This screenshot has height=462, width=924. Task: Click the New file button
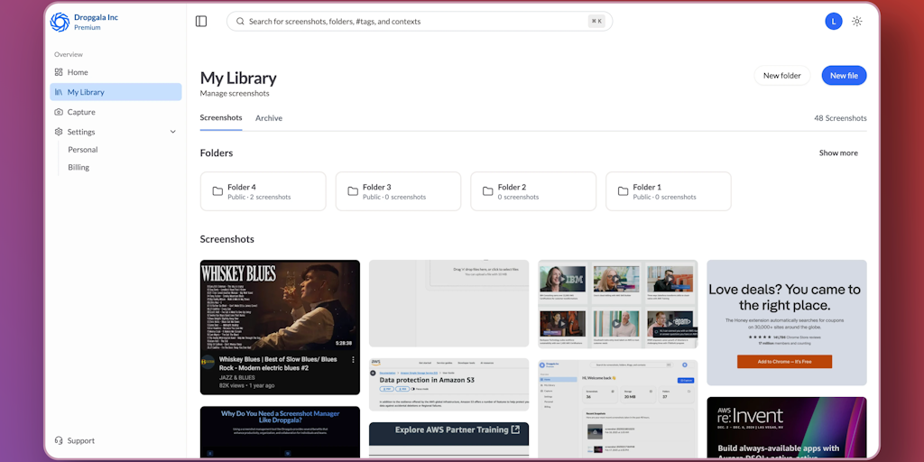pyautogui.click(x=844, y=76)
